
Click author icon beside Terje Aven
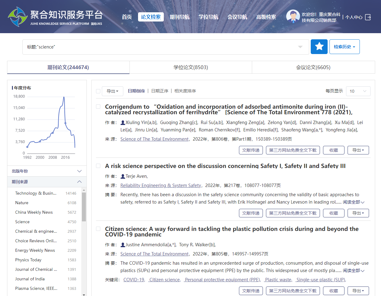click(123, 176)
